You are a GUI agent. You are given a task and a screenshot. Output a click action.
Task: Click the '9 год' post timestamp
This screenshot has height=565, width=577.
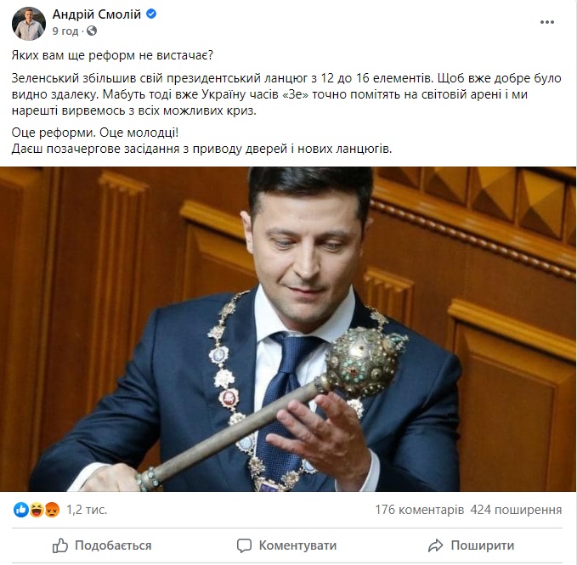point(65,31)
